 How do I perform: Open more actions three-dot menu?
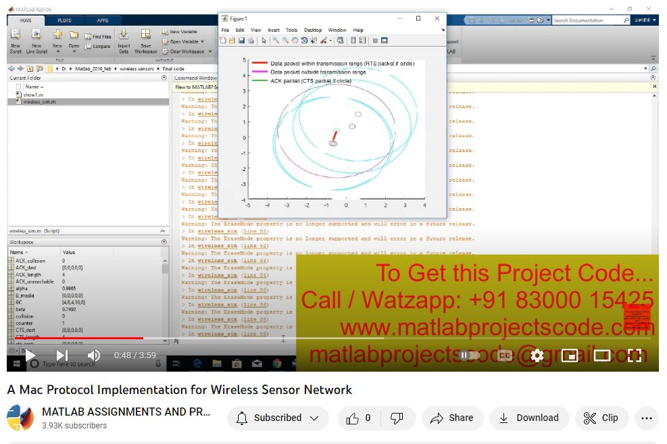(647, 418)
